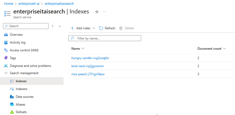Open the more options ellipsis next to the title
Viewport: 235px width, 115px height.
click(x=105, y=12)
